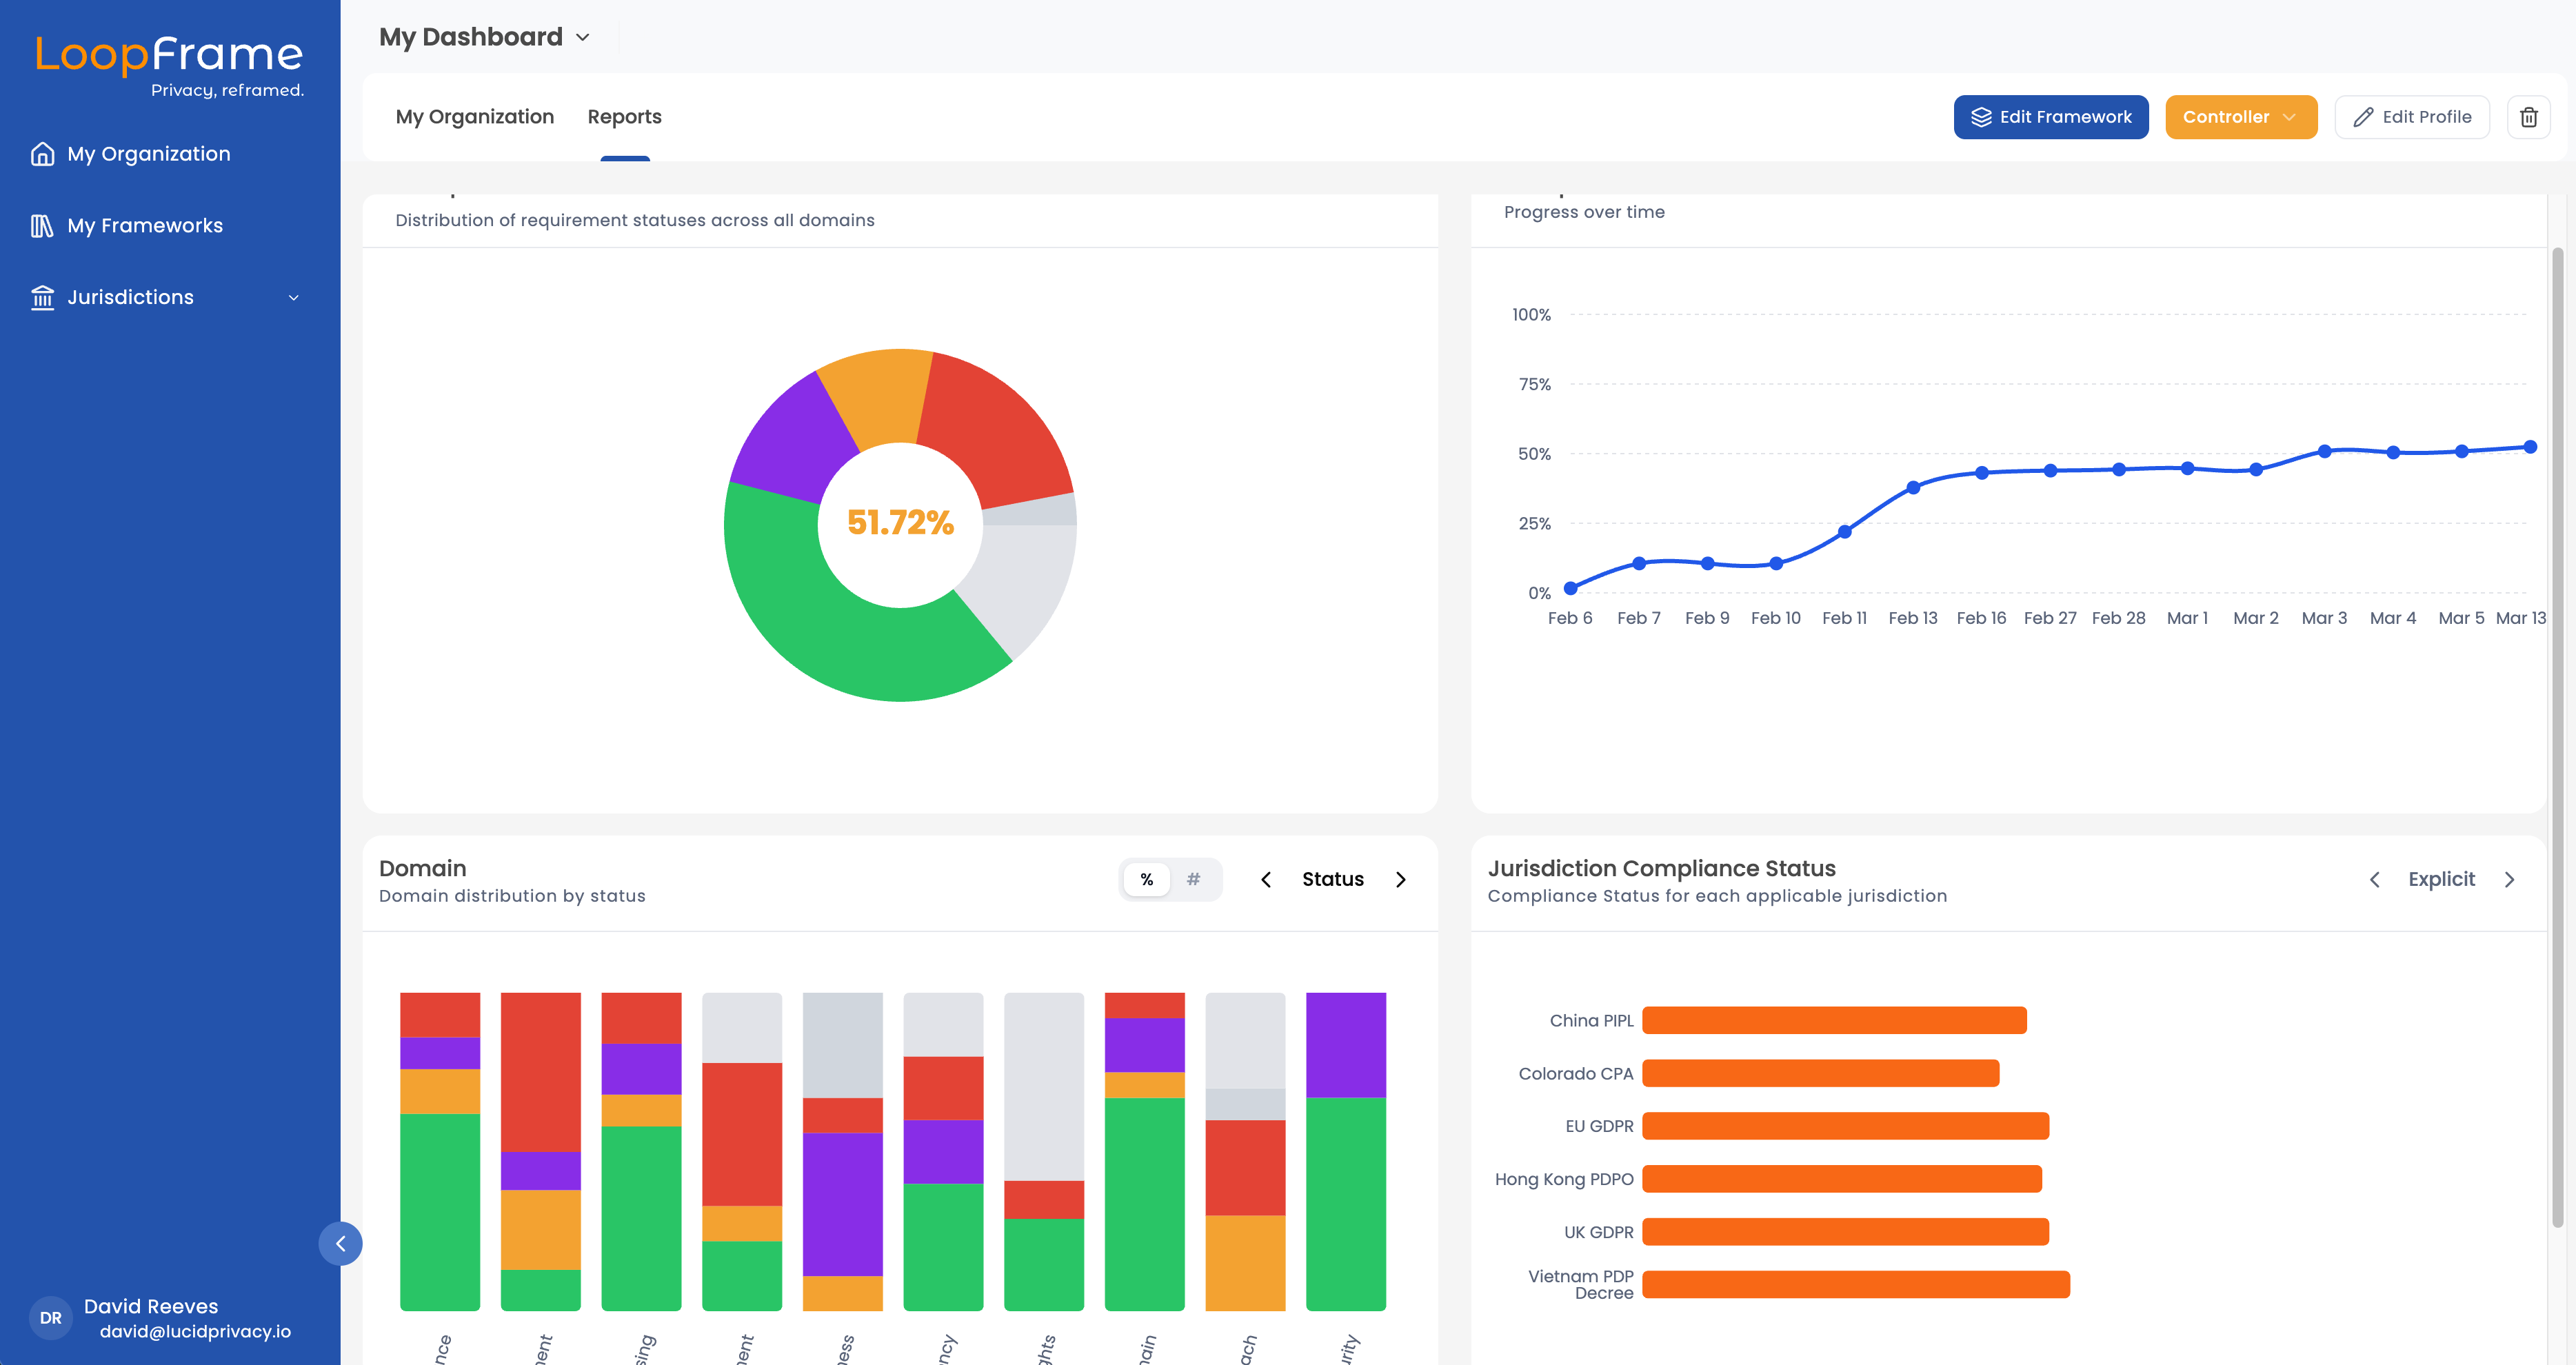Advance Jurisdiction view past Explicit with right chevron

[2510, 879]
